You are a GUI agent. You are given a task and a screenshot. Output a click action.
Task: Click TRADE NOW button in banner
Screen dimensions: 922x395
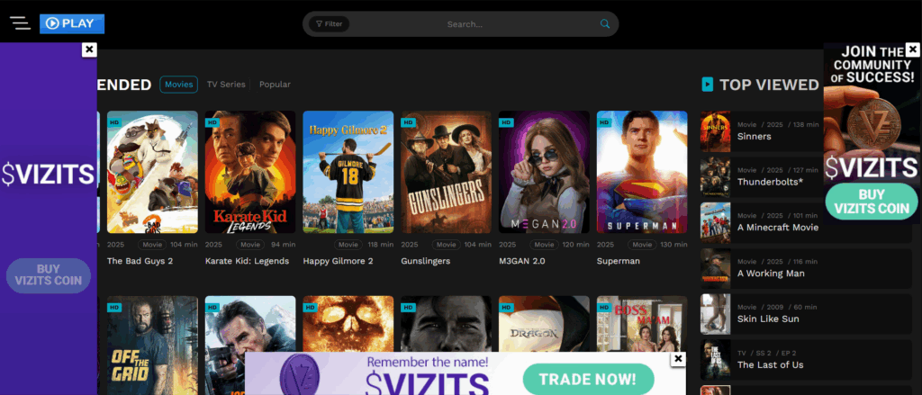(x=588, y=380)
